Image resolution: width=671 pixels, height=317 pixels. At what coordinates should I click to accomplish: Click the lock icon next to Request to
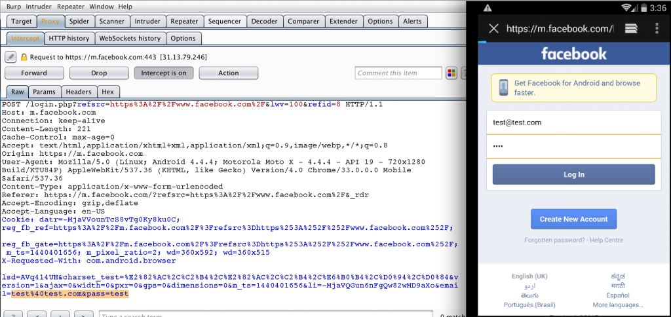[x=24, y=57]
